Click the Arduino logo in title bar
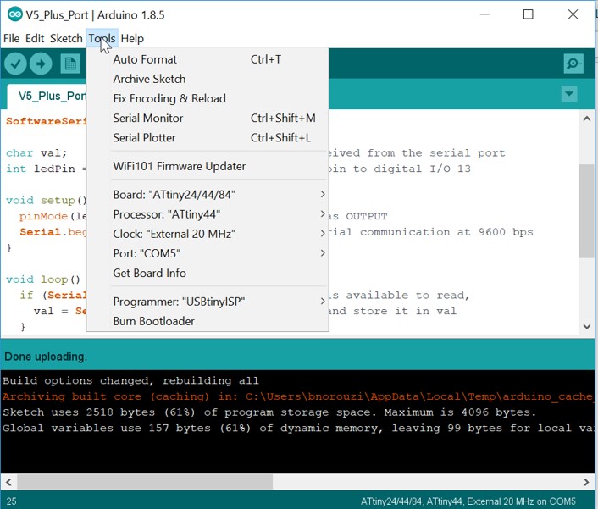 click(x=15, y=14)
